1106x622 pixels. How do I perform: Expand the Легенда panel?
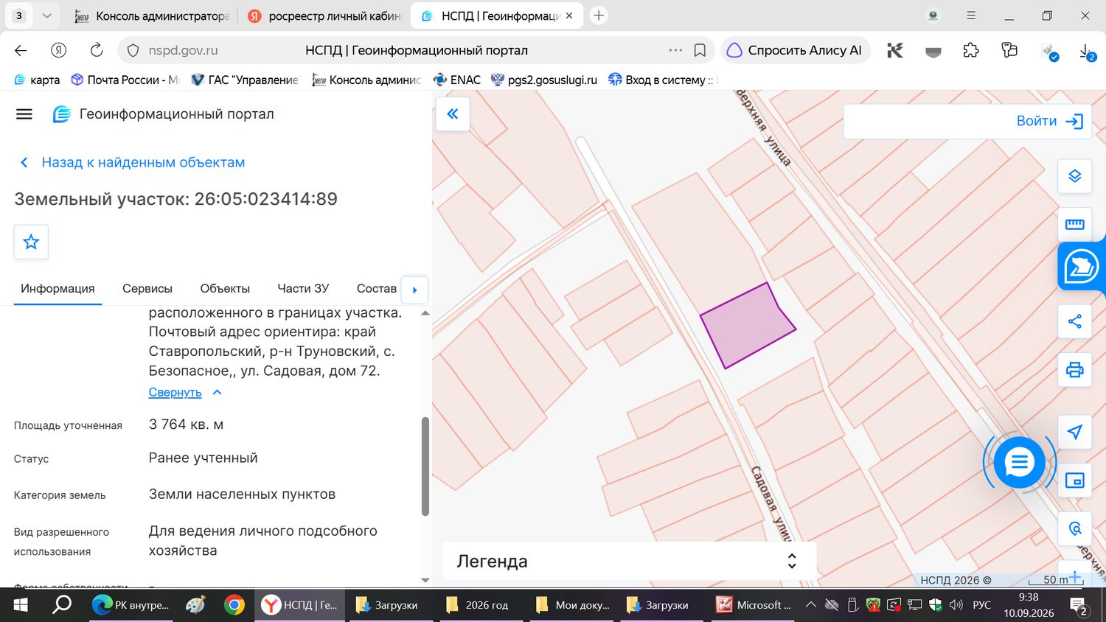pyautogui.click(x=629, y=561)
